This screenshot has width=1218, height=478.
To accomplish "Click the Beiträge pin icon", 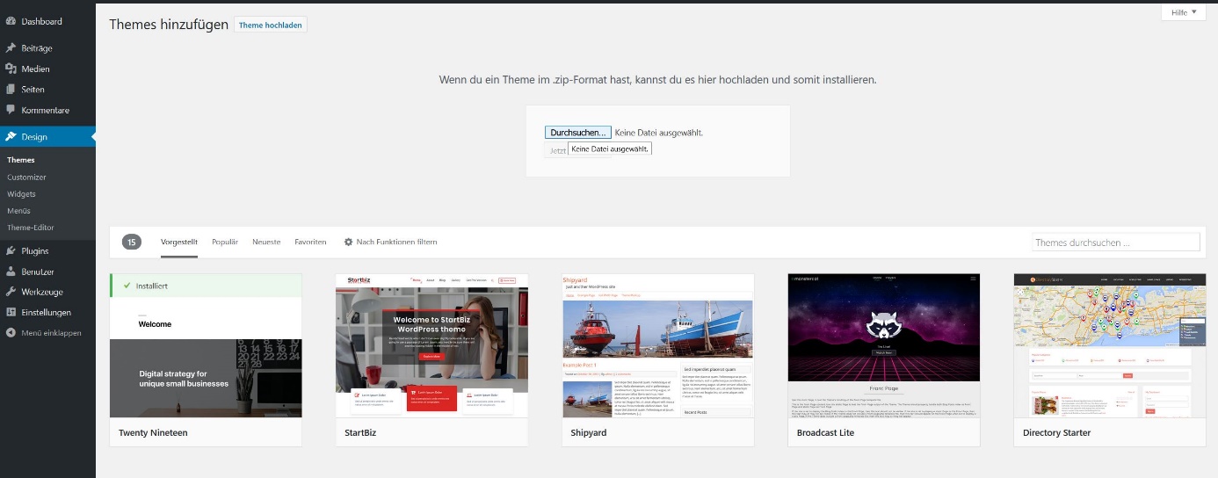I will (x=11, y=48).
